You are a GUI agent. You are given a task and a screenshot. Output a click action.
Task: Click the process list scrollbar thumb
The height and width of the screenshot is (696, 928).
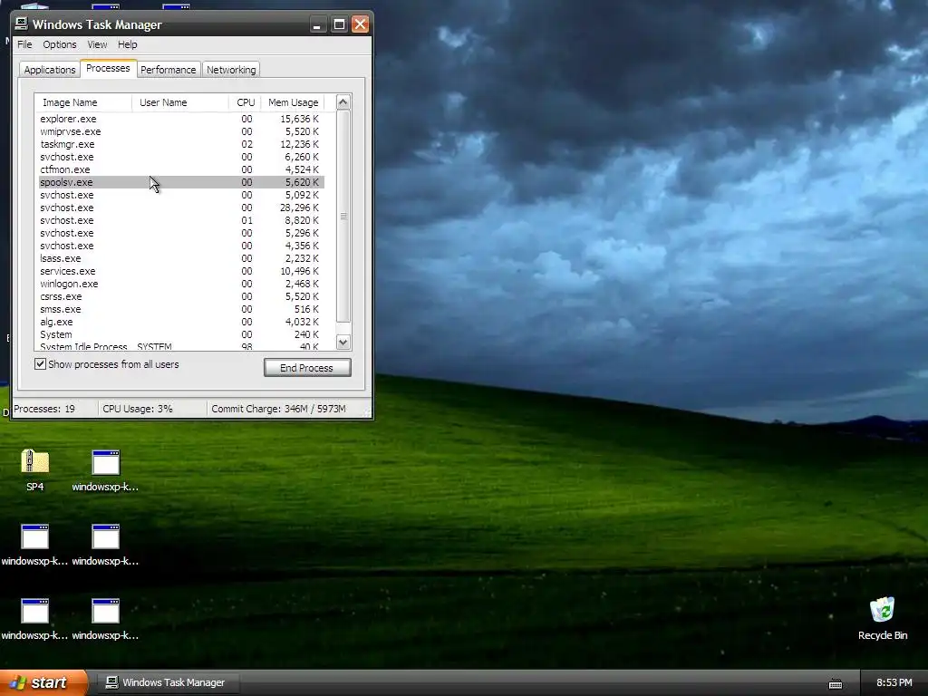(343, 216)
